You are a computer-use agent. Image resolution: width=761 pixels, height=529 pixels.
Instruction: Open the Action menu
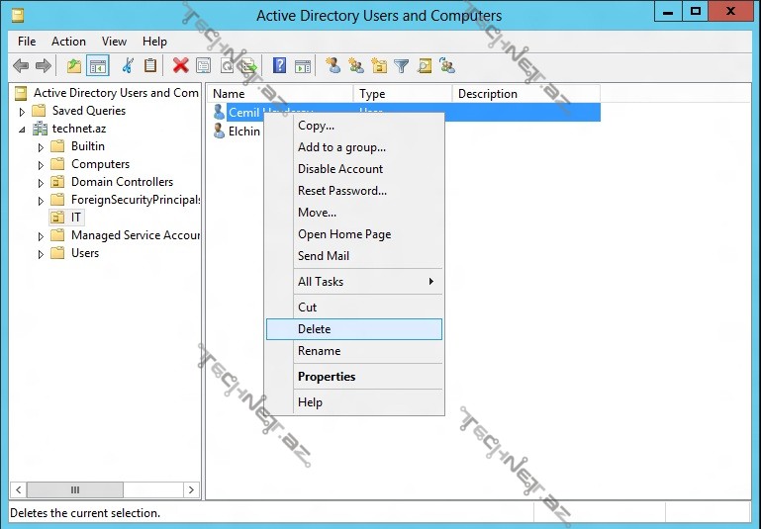point(68,42)
